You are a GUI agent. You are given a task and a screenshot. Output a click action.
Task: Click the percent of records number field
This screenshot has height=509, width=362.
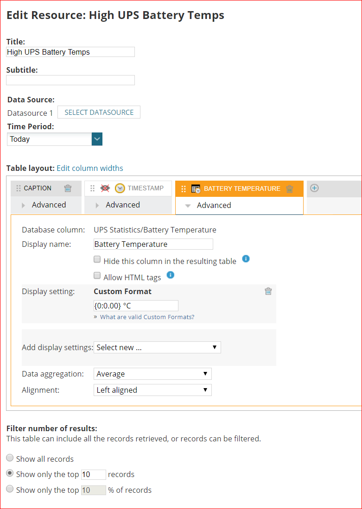[94, 490]
